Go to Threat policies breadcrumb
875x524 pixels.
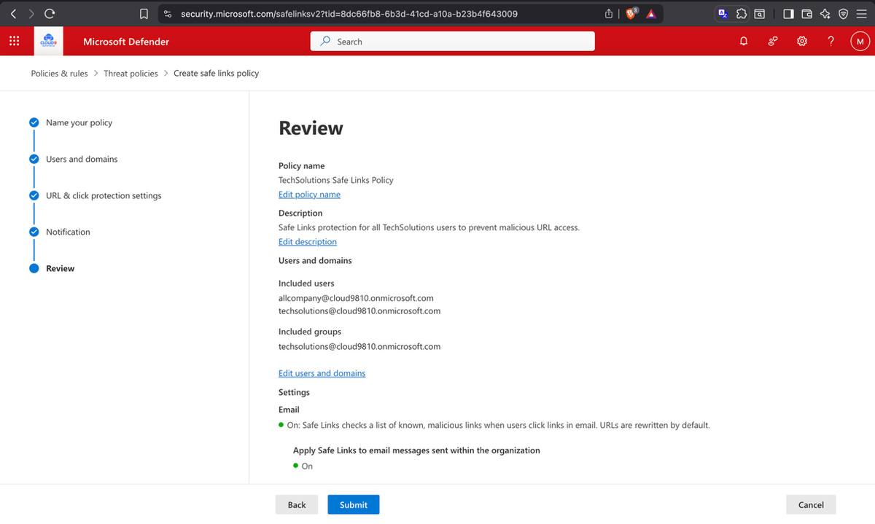point(131,73)
